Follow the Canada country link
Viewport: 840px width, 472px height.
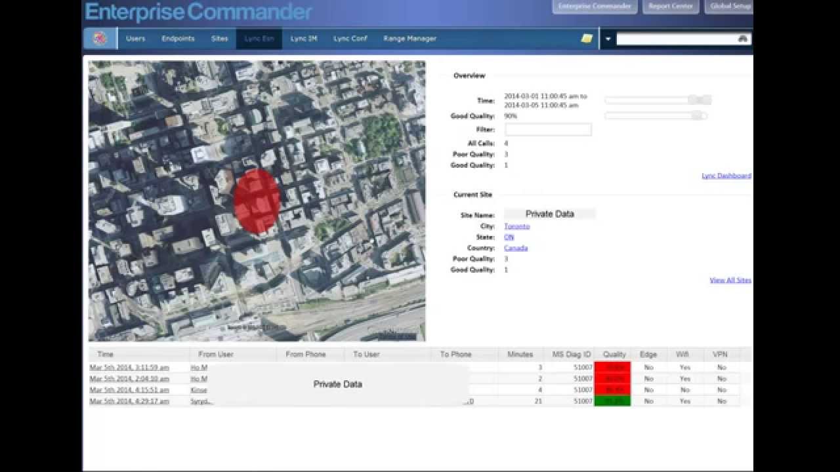tap(516, 248)
